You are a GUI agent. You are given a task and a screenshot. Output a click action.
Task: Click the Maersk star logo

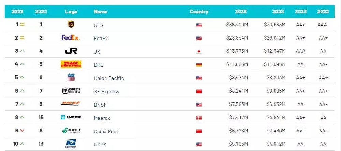pos(71,117)
